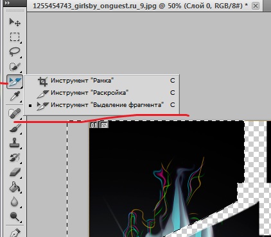Select the Pen tool
The height and width of the screenshot is (237, 271).
tap(15, 233)
